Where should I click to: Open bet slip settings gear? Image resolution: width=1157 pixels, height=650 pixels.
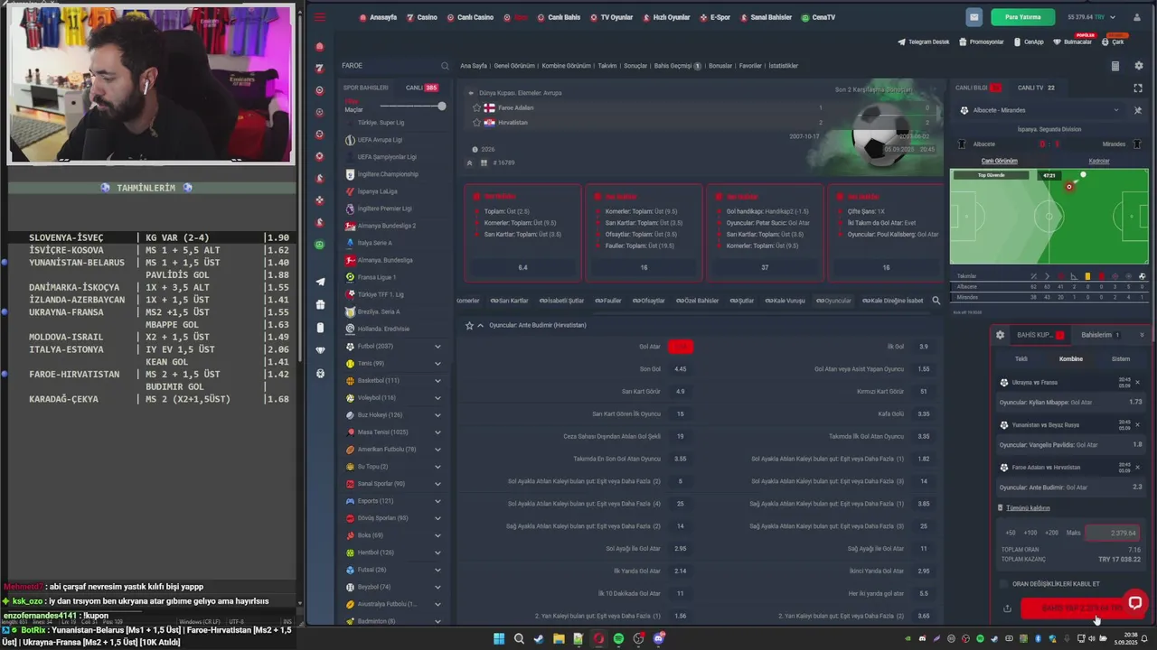(1000, 335)
